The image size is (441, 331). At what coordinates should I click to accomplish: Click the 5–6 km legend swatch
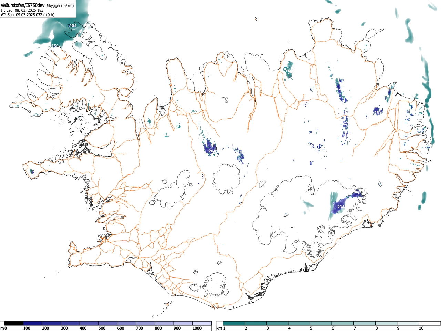point(321,323)
